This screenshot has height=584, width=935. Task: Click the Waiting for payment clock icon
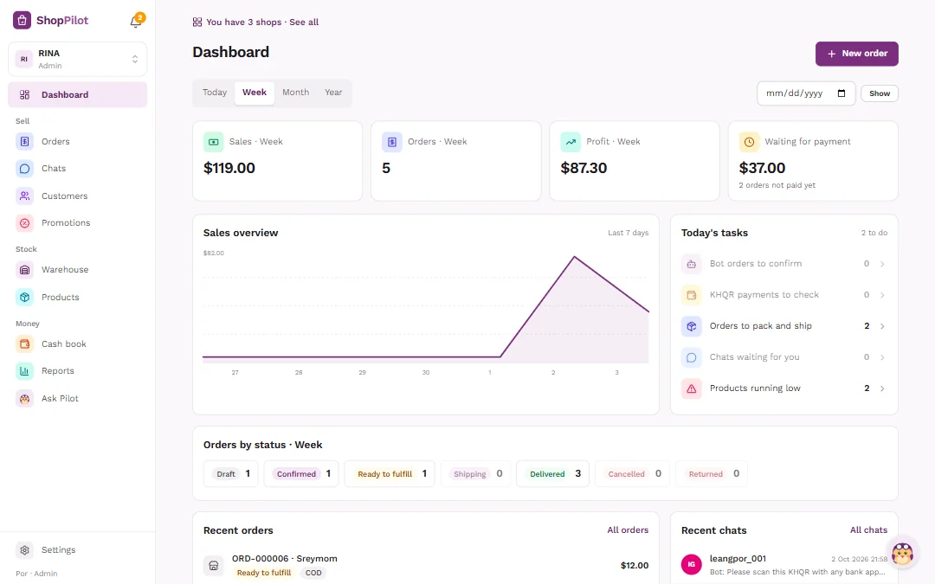[749, 142]
